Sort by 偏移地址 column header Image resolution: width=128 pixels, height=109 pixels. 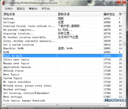point(110,14)
